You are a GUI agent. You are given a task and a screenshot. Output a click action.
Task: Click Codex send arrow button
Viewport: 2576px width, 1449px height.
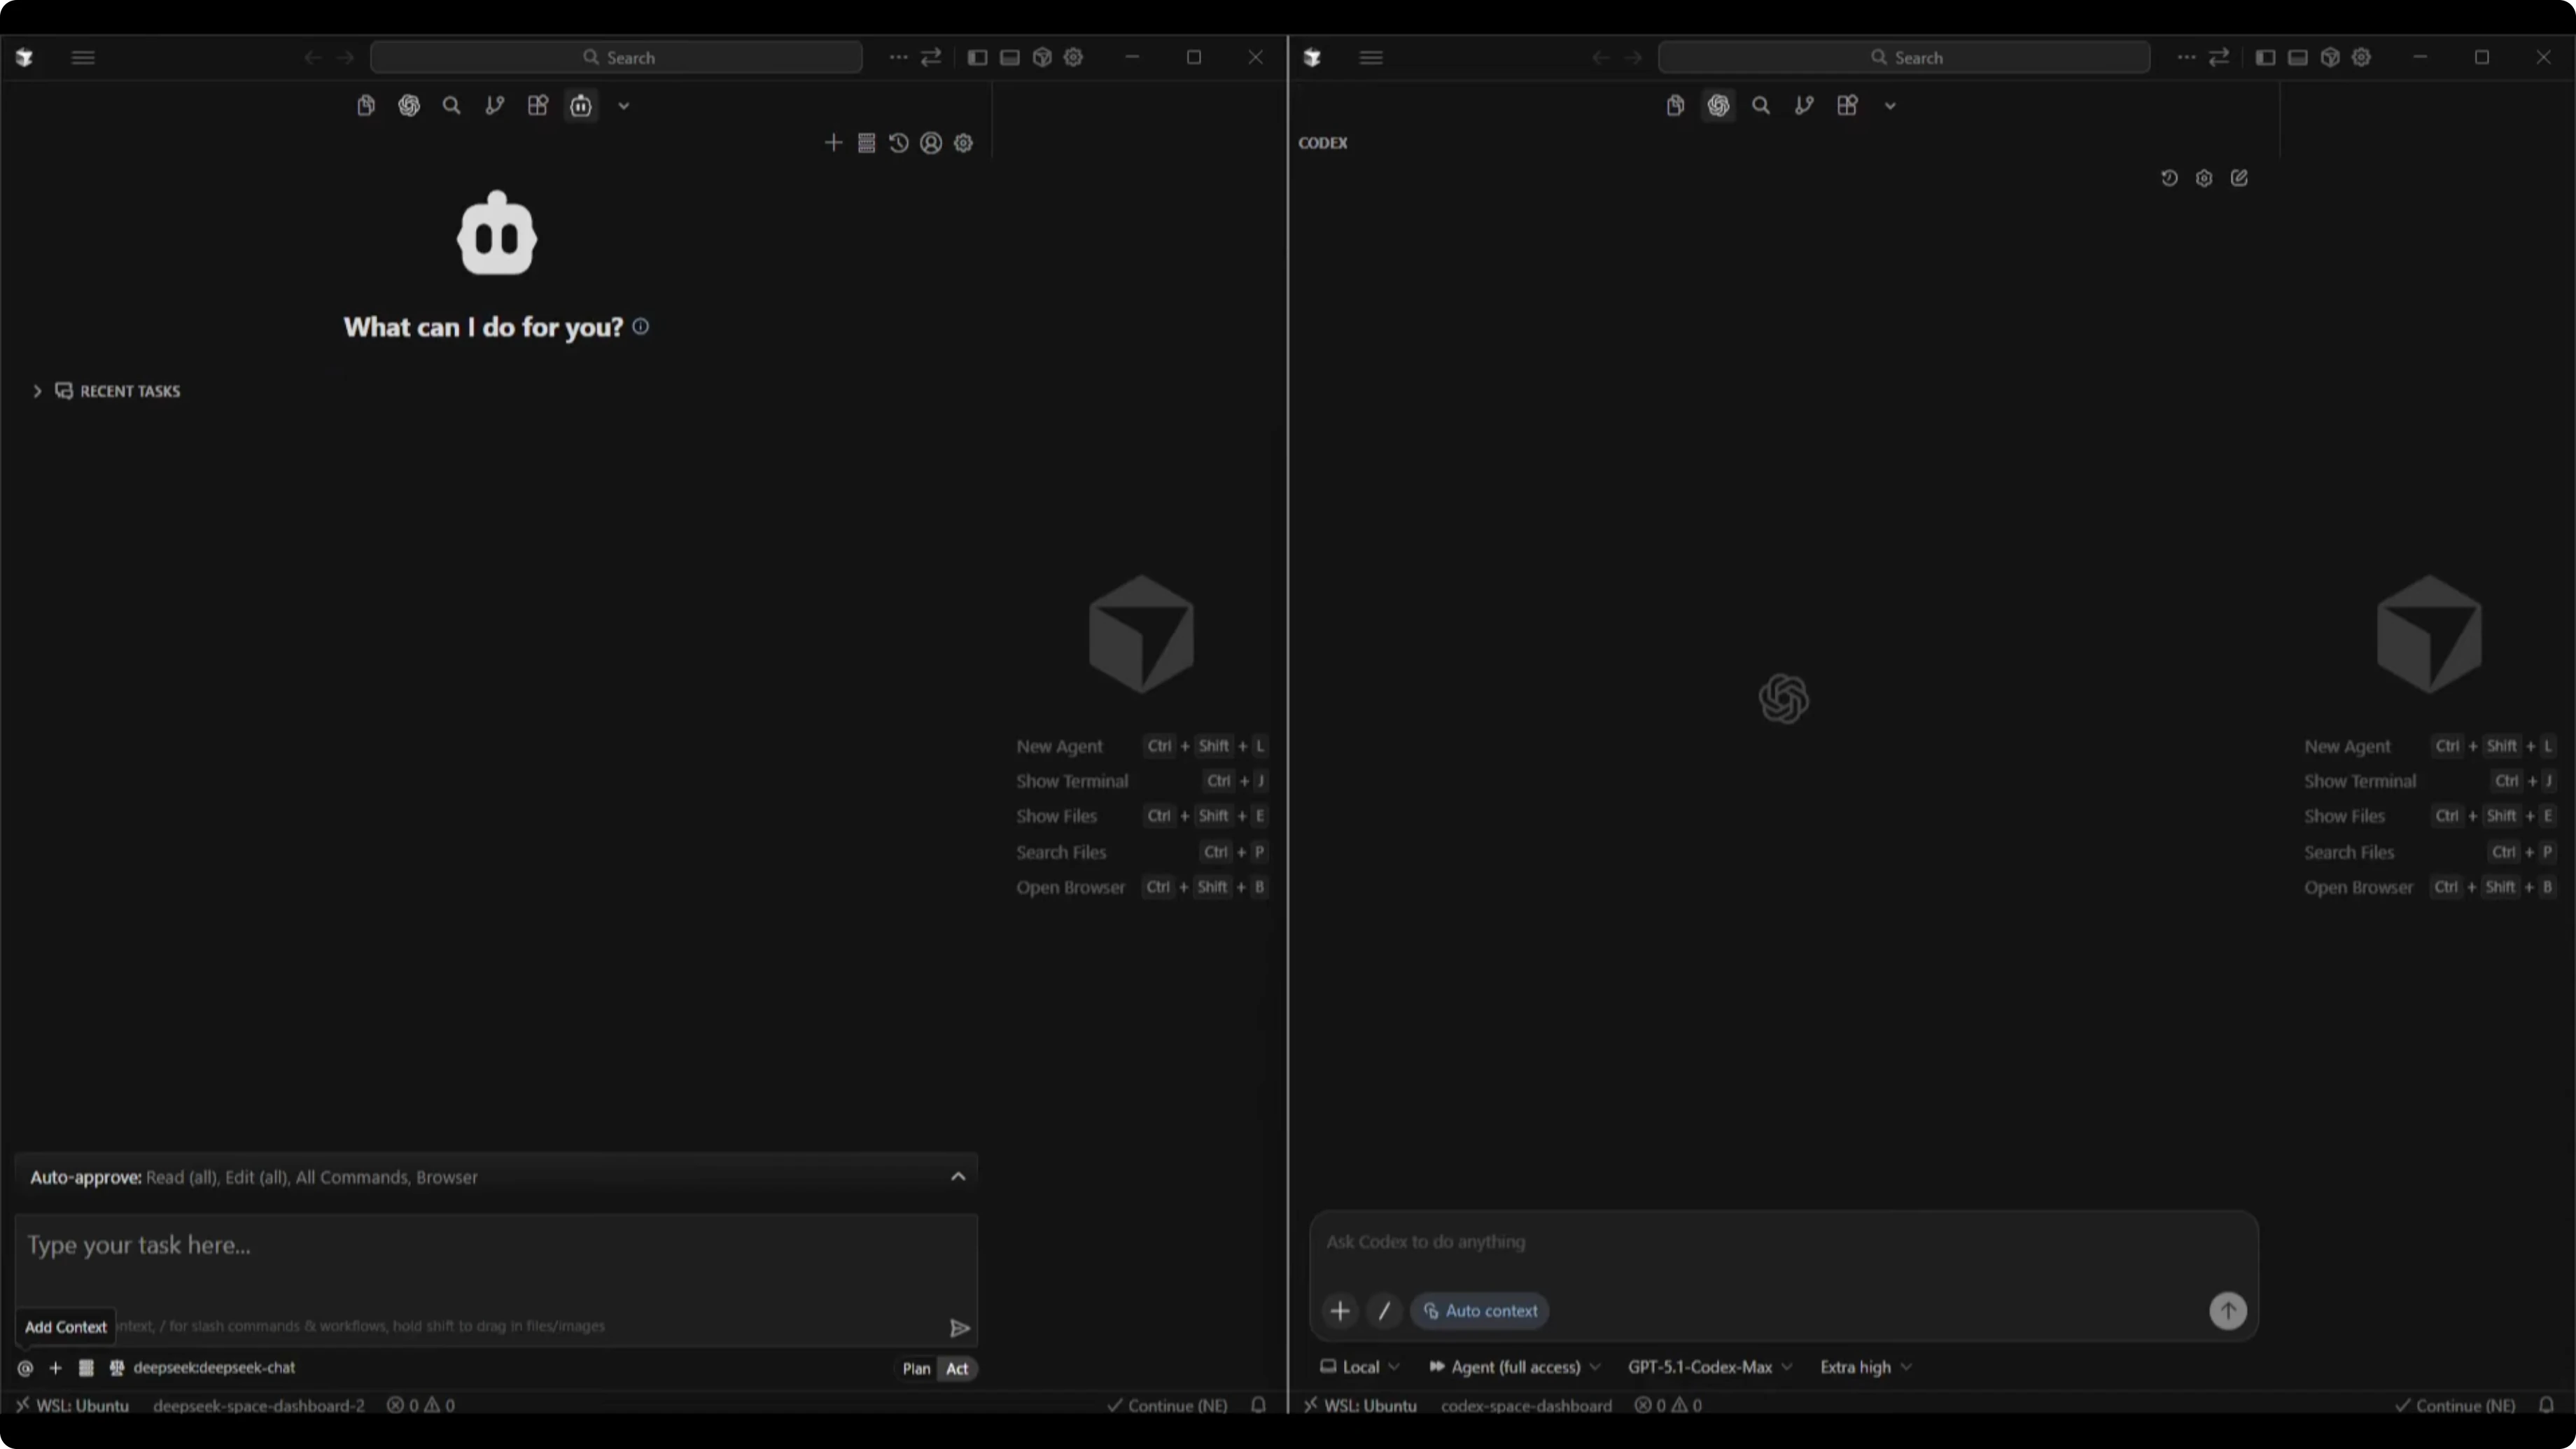(x=2227, y=1311)
